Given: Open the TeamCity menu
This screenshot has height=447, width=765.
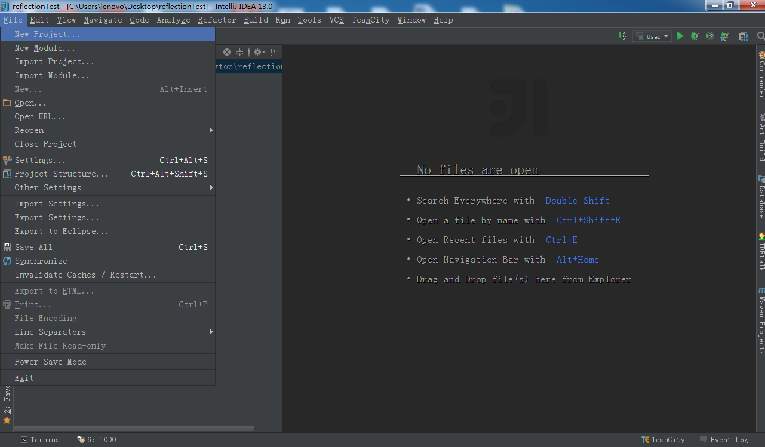Looking at the screenshot, I should tap(370, 20).
